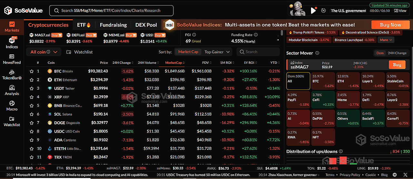This screenshot has height=179, width=413.
Task: Open the X (Twitter) footer icon
Action: point(405,175)
